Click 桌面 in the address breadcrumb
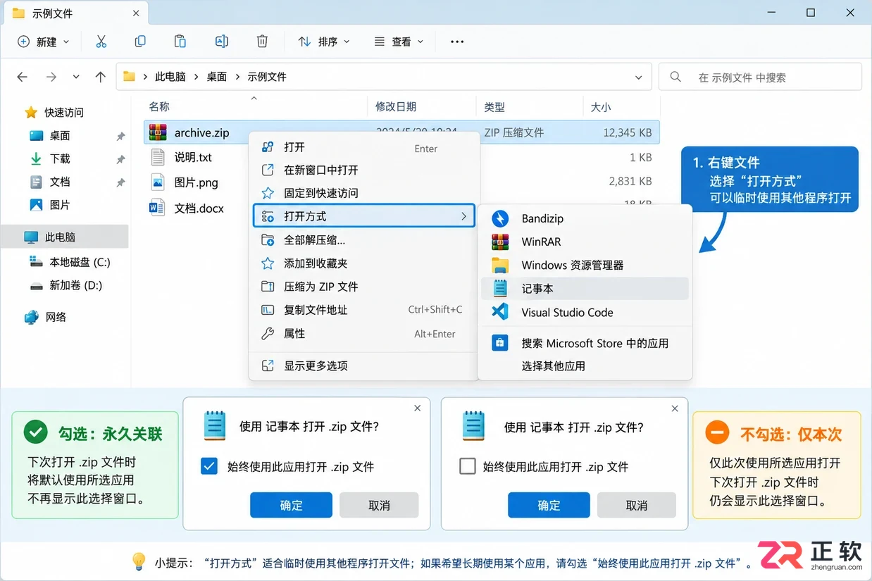This screenshot has height=581, width=872. (216, 77)
